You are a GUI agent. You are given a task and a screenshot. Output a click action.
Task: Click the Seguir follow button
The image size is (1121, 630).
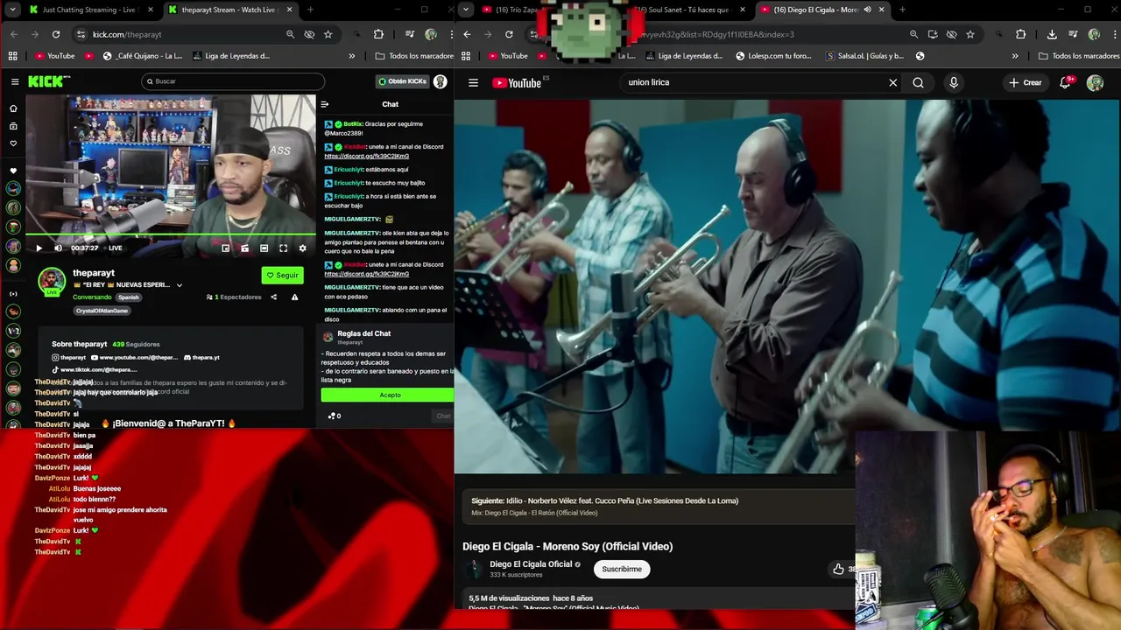point(282,275)
